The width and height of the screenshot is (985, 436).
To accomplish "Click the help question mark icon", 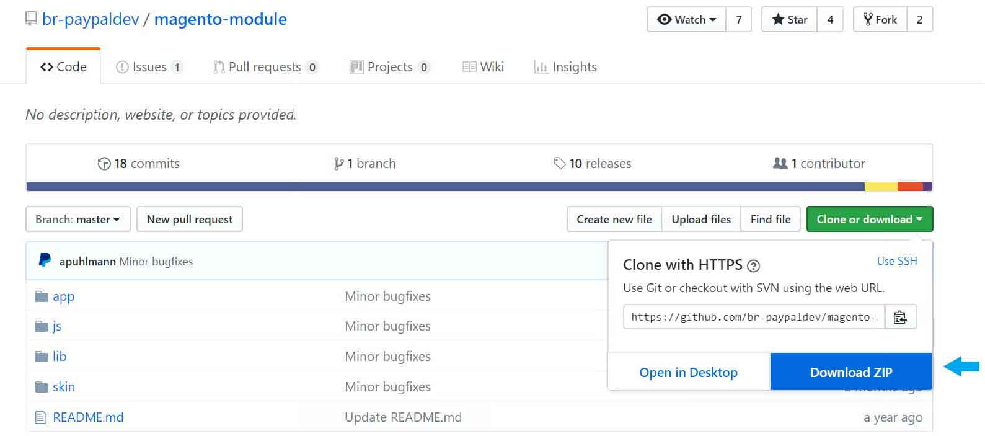I will click(x=753, y=266).
